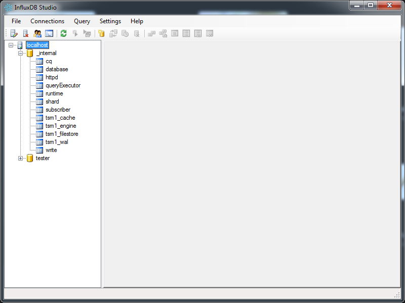Click the gray table with X toolbar icon
The height and width of the screenshot is (303, 405).
[x=210, y=33]
